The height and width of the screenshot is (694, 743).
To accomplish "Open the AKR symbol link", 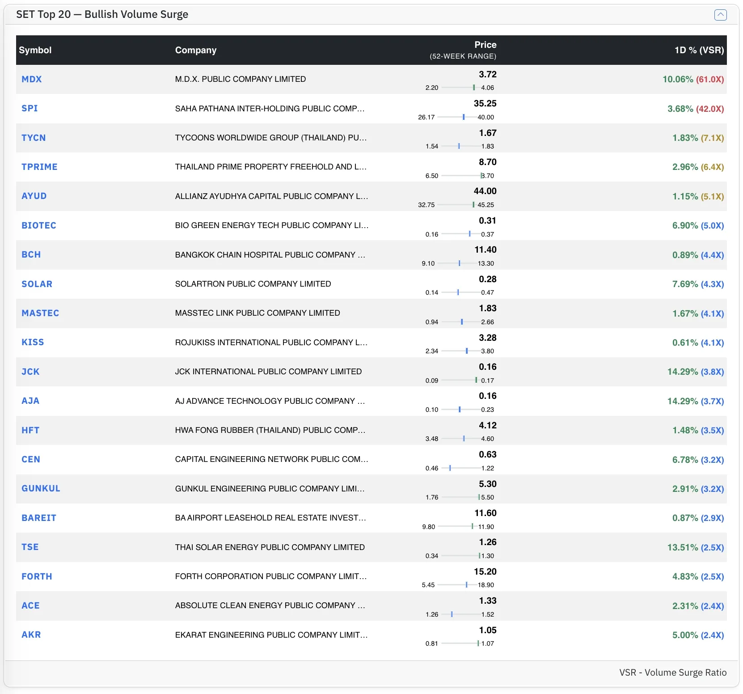I will (31, 635).
